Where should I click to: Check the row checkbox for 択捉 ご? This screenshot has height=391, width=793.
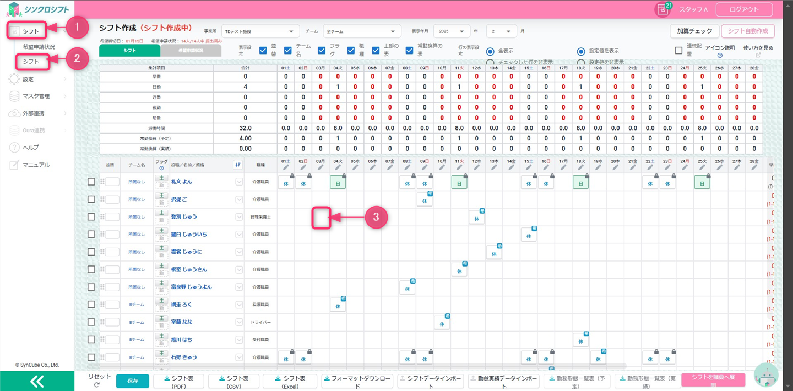coord(91,199)
